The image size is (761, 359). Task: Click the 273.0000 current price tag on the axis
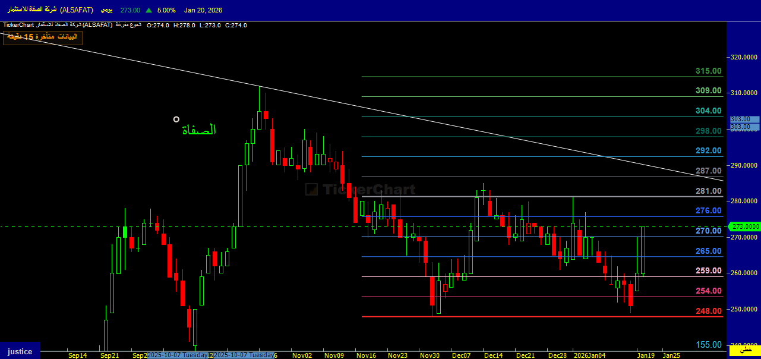point(745,226)
